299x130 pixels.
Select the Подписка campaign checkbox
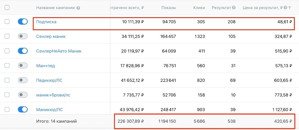coord(7,22)
